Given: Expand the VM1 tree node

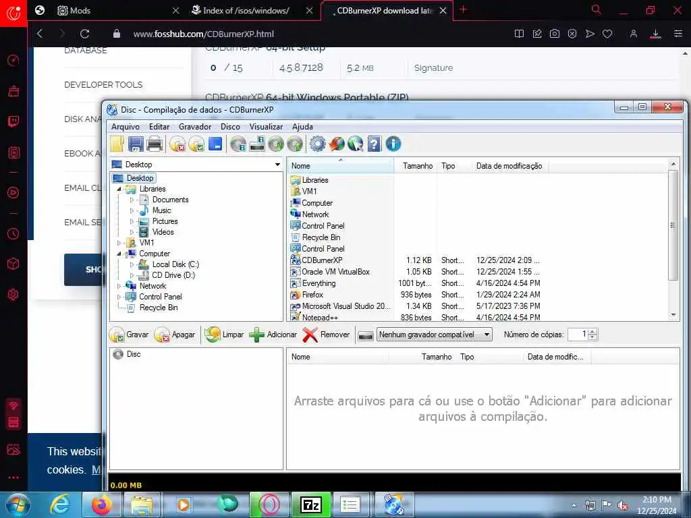Looking at the screenshot, I should pos(119,243).
